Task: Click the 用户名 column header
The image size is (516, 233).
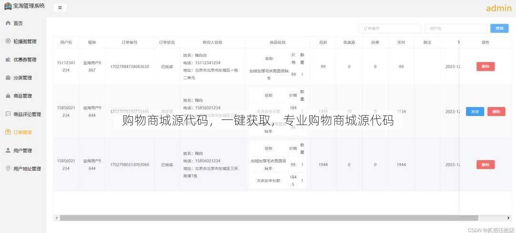Action: click(x=66, y=42)
